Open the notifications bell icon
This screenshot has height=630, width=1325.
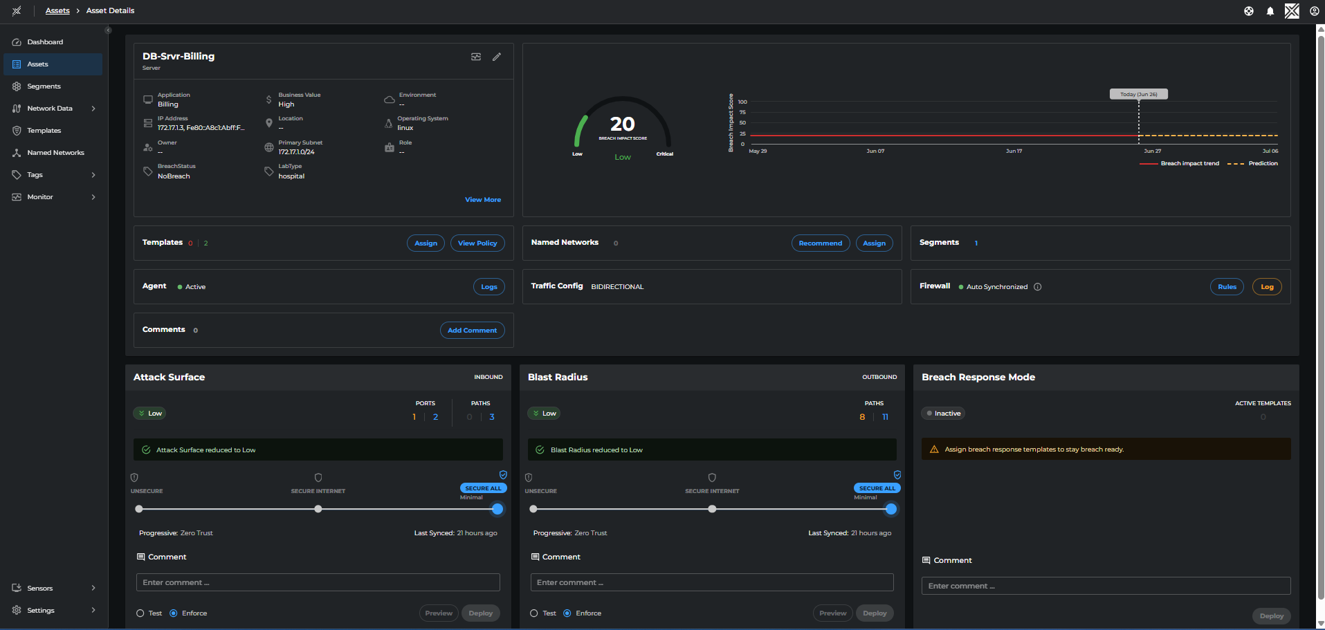1270,11
